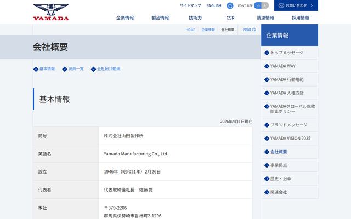351x219 pixels.
Task: Click the 代表取締役社長 佐藤 賢 cell
Action: point(175,190)
